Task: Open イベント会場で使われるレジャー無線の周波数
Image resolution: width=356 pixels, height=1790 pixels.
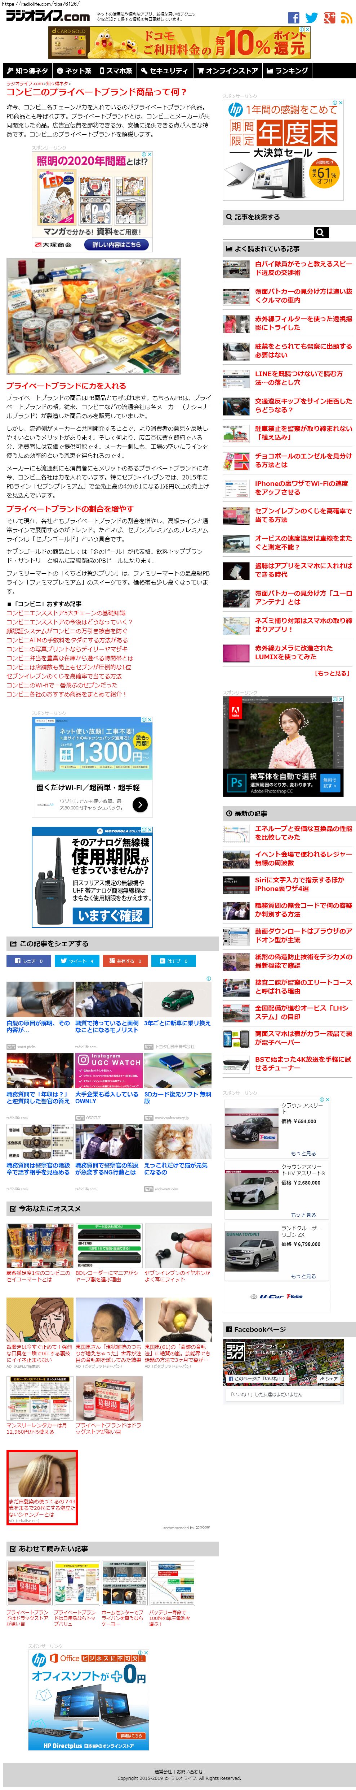Action: (303, 859)
